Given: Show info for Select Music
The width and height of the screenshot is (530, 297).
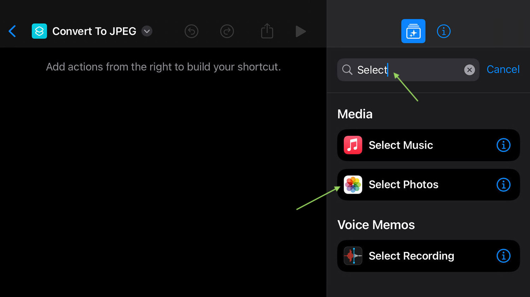Looking at the screenshot, I should tap(503, 145).
